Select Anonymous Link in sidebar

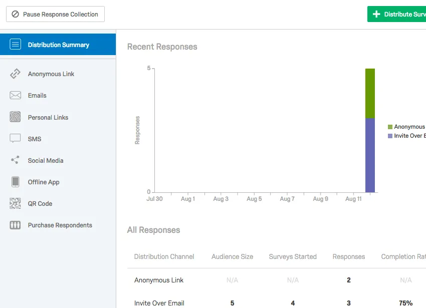[51, 74]
